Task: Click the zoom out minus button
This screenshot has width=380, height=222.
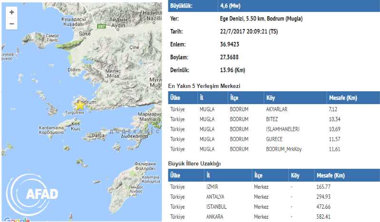Action: tap(11, 24)
